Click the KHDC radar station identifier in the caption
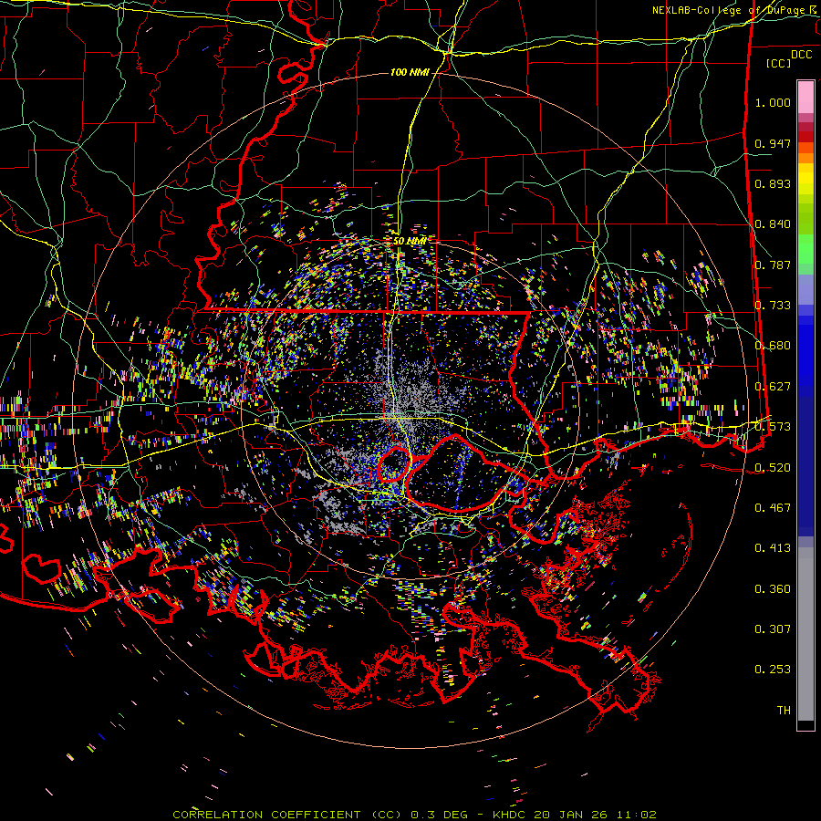 coord(511,815)
